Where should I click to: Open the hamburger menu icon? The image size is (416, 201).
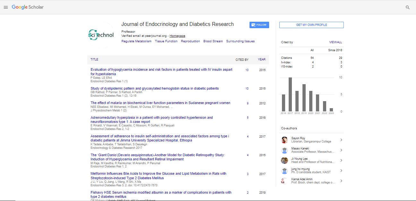[x=6, y=7]
